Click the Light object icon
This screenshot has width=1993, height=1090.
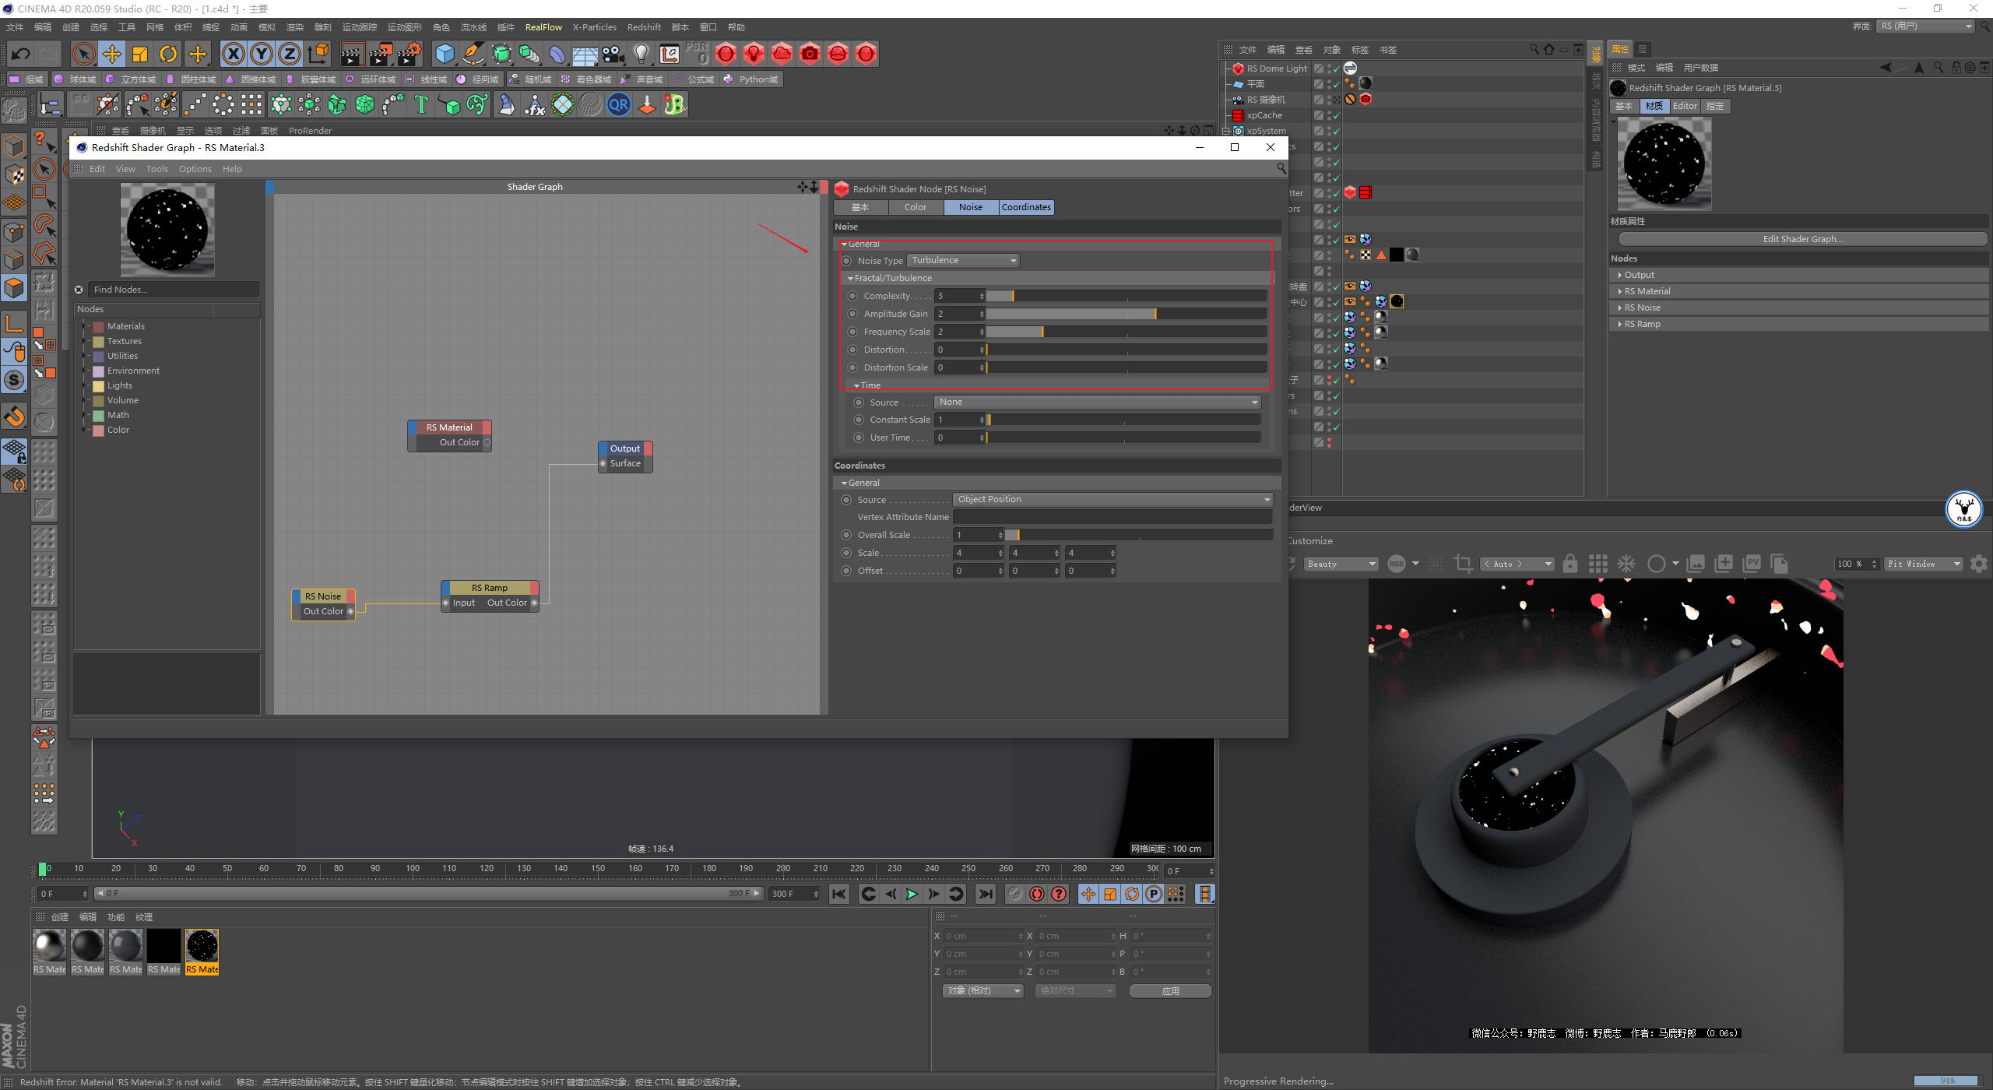click(x=641, y=54)
